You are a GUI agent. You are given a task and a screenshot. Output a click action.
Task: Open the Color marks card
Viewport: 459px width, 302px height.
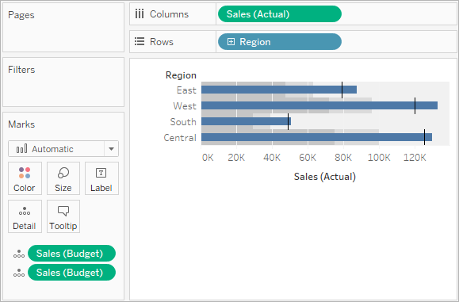(x=25, y=178)
